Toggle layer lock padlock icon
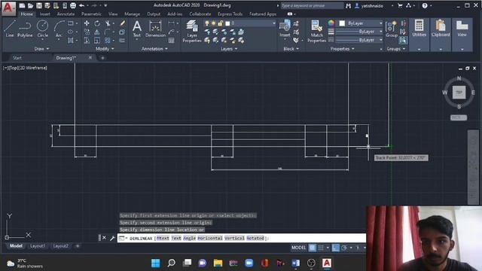The height and width of the screenshot is (271, 482). (221, 23)
